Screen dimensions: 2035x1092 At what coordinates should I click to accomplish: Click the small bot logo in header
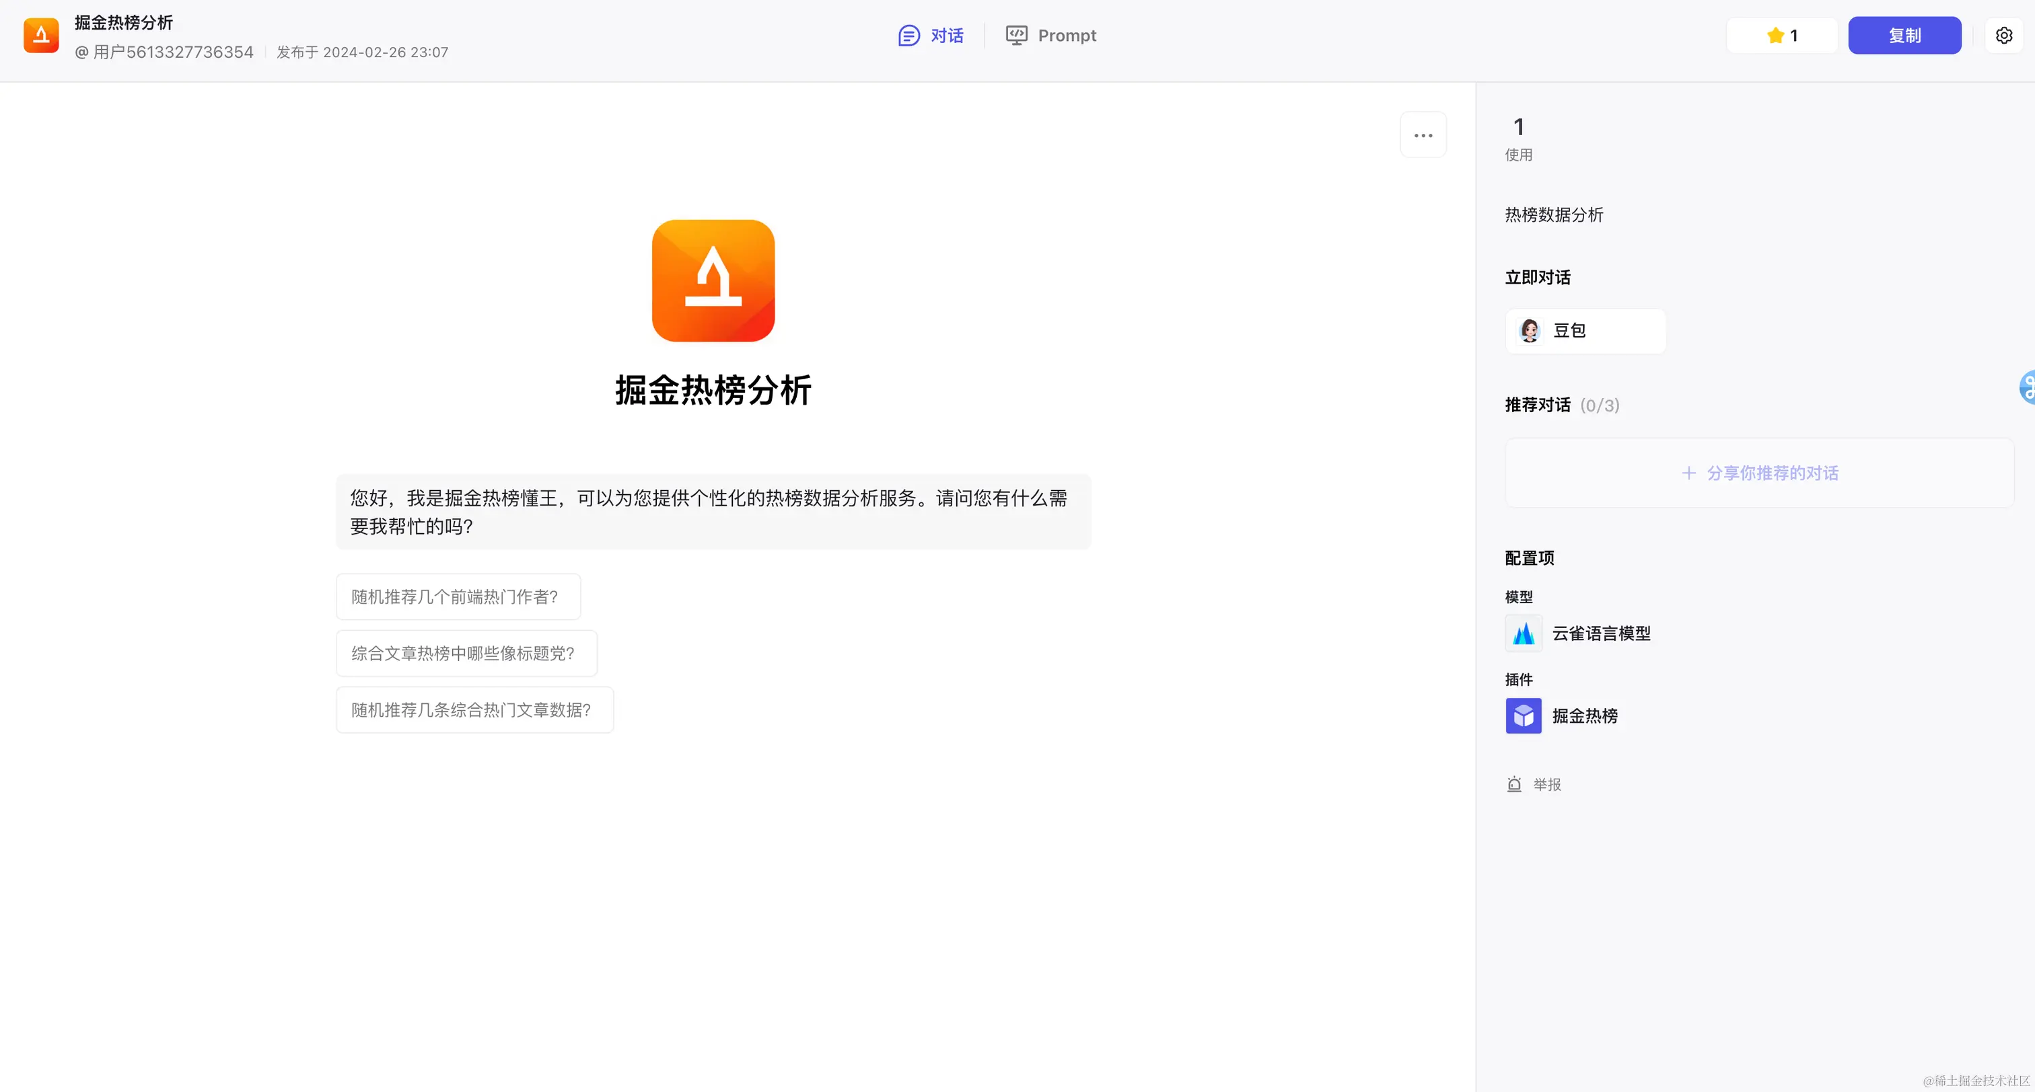41,36
